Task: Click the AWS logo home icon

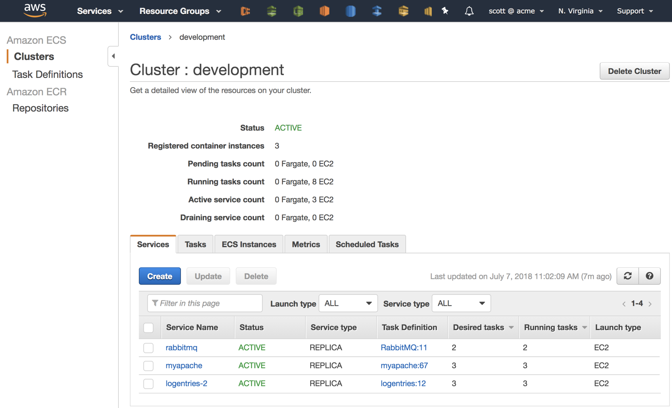Action: [x=35, y=11]
